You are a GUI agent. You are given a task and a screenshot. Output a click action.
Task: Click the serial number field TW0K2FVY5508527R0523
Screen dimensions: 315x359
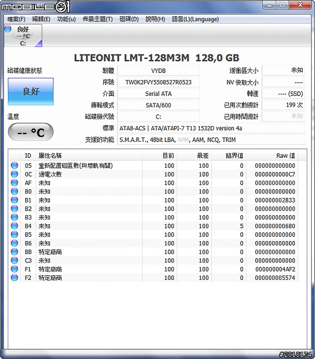158,82
